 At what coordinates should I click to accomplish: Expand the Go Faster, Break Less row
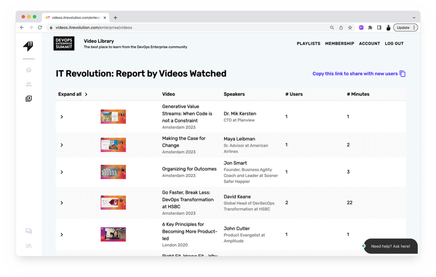[x=62, y=203]
